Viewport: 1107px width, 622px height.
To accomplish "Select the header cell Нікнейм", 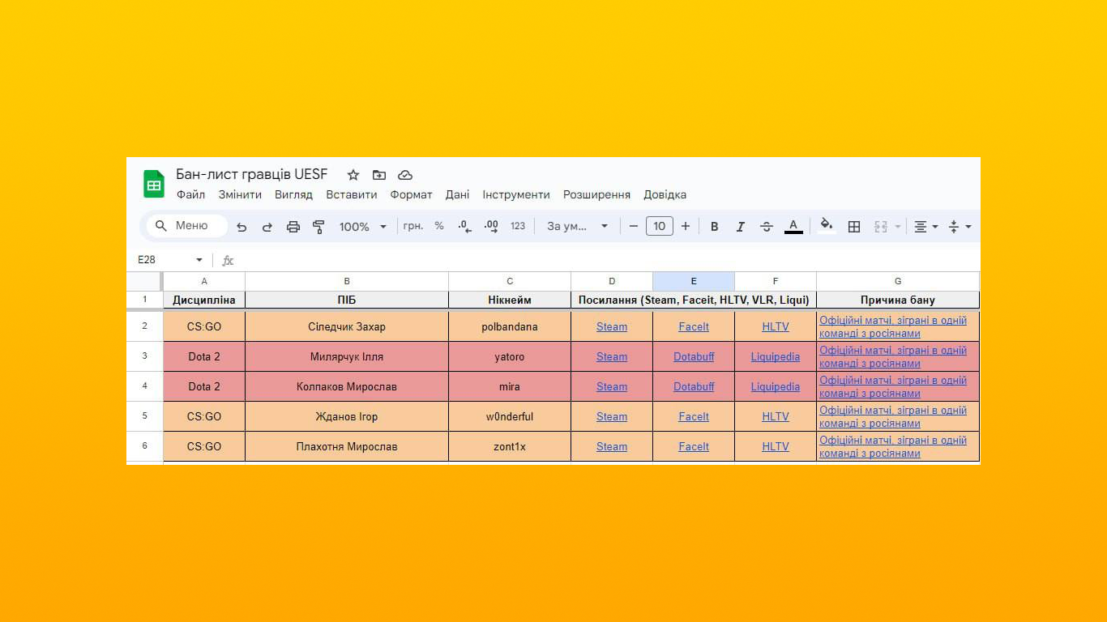I will point(510,300).
